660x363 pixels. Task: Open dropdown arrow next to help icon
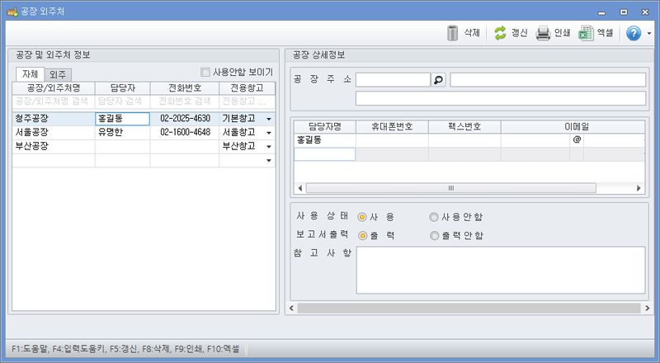649,34
